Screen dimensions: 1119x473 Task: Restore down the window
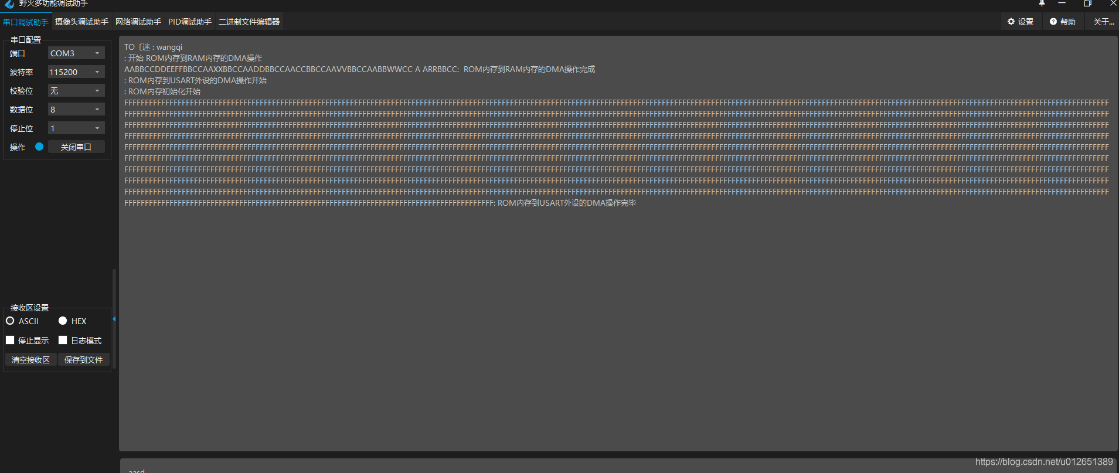click(1087, 4)
